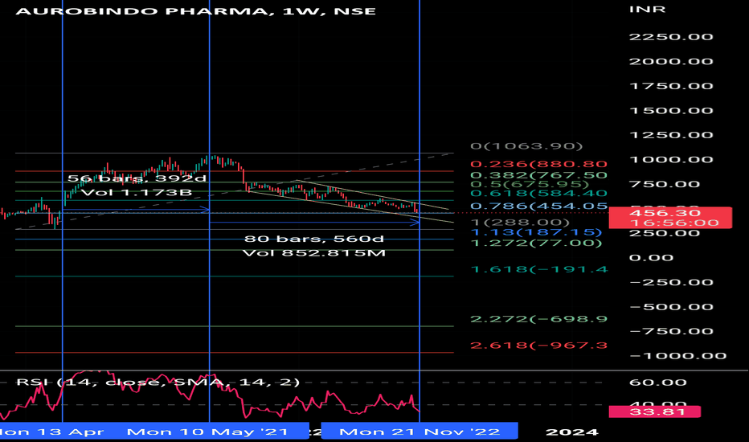Click the RSI (14, close, SMA, 14, 2) indicator legend
Viewport: 749px width, 442px height.
[158, 383]
